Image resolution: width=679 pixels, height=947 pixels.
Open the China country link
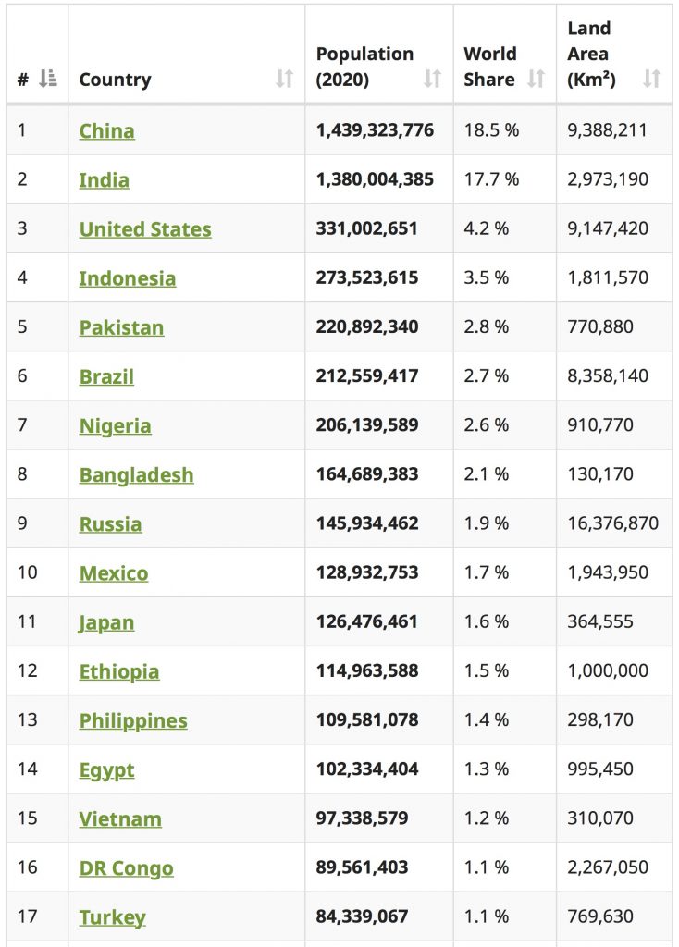coord(106,130)
